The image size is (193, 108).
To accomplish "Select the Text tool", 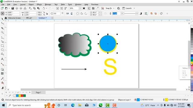I will [x=2, y=59].
